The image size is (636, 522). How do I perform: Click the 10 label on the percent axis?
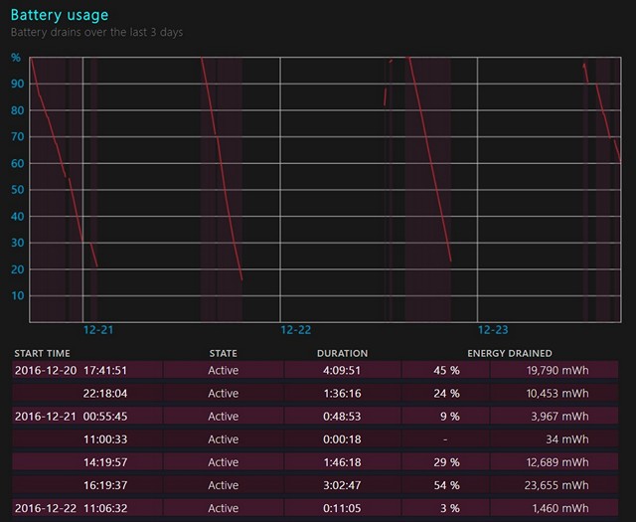18,296
